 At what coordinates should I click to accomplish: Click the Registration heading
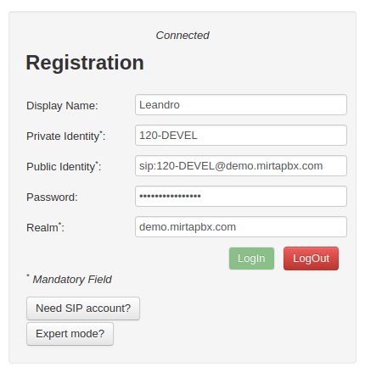[85, 63]
